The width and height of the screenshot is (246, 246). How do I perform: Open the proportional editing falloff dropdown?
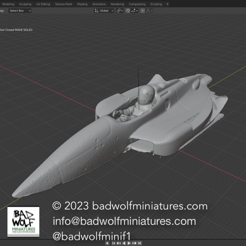pos(149,11)
